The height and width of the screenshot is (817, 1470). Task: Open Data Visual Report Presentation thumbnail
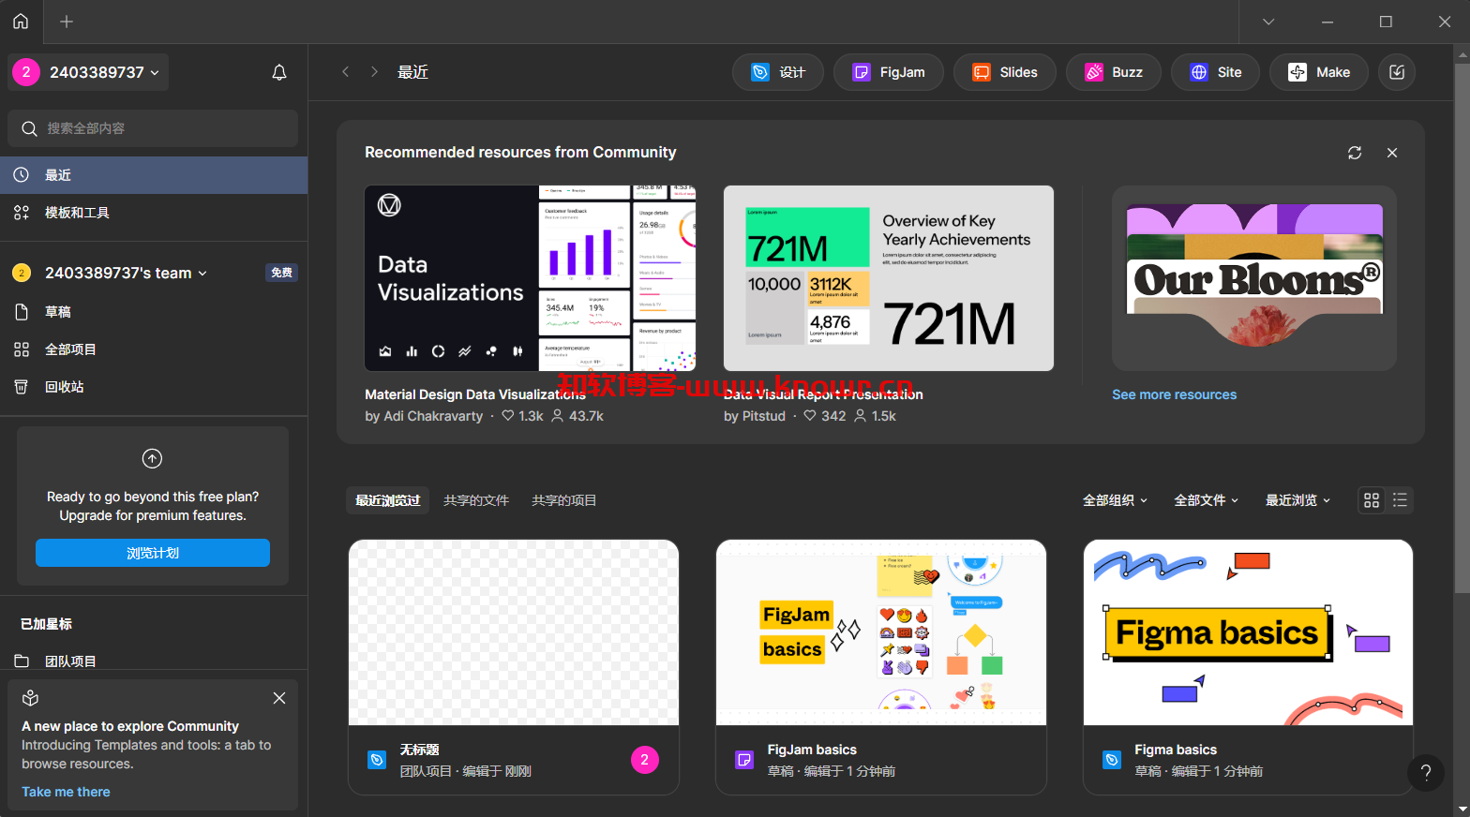889,278
